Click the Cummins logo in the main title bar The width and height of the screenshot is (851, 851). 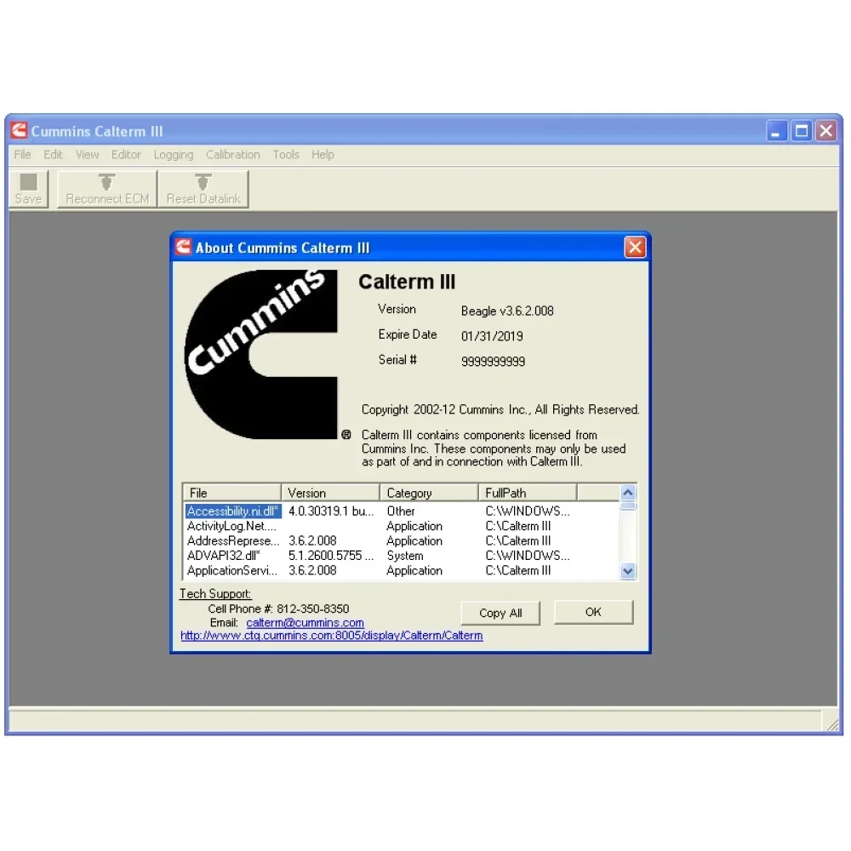click(19, 130)
